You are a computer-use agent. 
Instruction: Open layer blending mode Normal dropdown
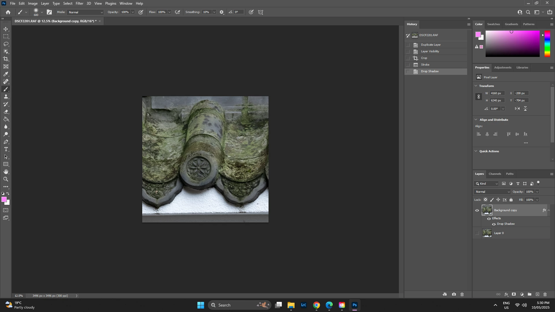tap(493, 192)
